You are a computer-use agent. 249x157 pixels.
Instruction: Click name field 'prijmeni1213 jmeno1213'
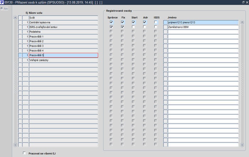(x=203, y=22)
